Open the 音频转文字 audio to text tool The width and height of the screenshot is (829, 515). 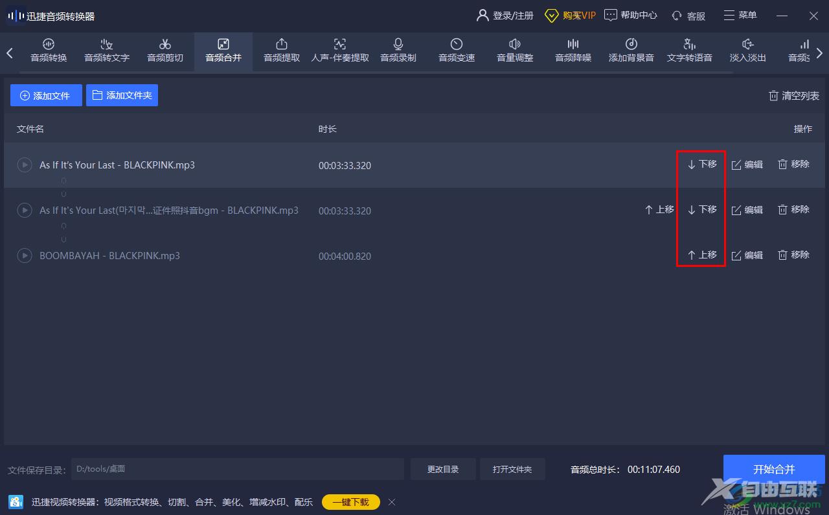tap(107, 51)
